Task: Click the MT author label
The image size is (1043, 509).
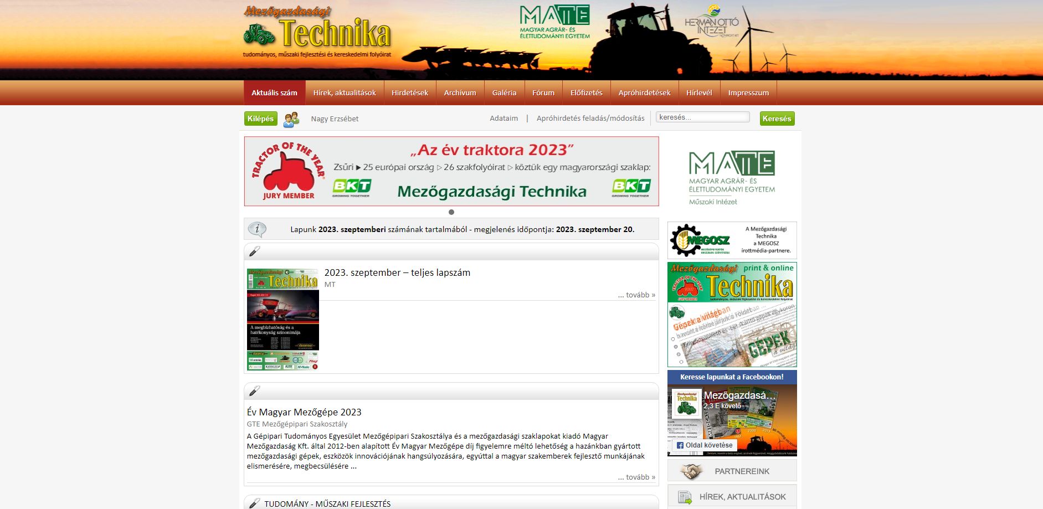Action: tap(330, 285)
